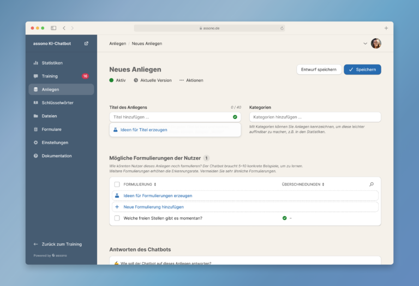Click Zurück zum Training link
419x286 pixels.
tap(58, 244)
